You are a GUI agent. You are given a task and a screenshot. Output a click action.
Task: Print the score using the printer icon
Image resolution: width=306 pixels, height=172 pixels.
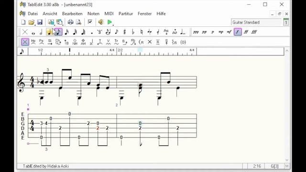(x=70, y=22)
